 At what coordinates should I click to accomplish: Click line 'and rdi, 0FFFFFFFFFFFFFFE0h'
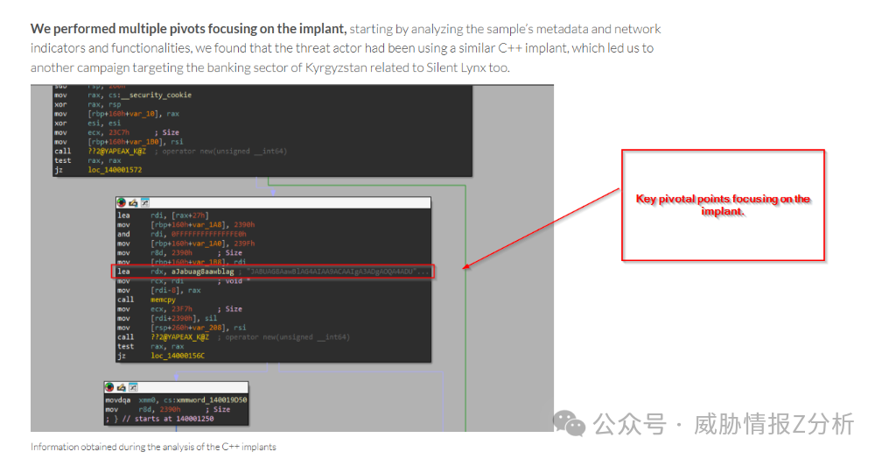coord(182,234)
